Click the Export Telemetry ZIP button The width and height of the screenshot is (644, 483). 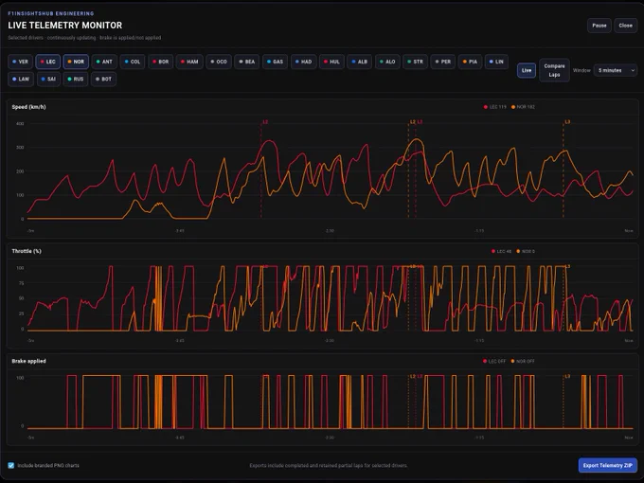tap(607, 465)
